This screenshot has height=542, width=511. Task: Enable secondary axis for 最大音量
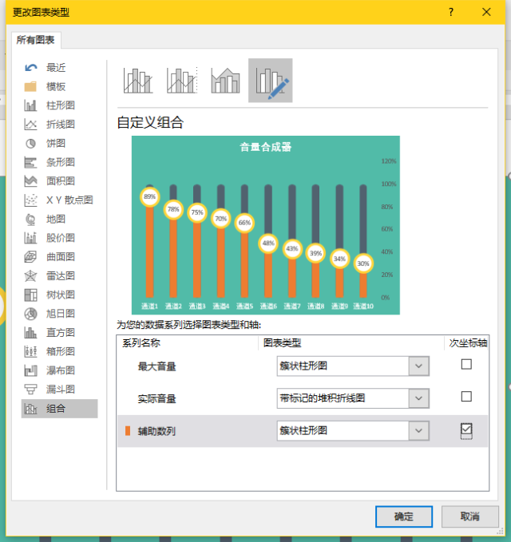466,364
